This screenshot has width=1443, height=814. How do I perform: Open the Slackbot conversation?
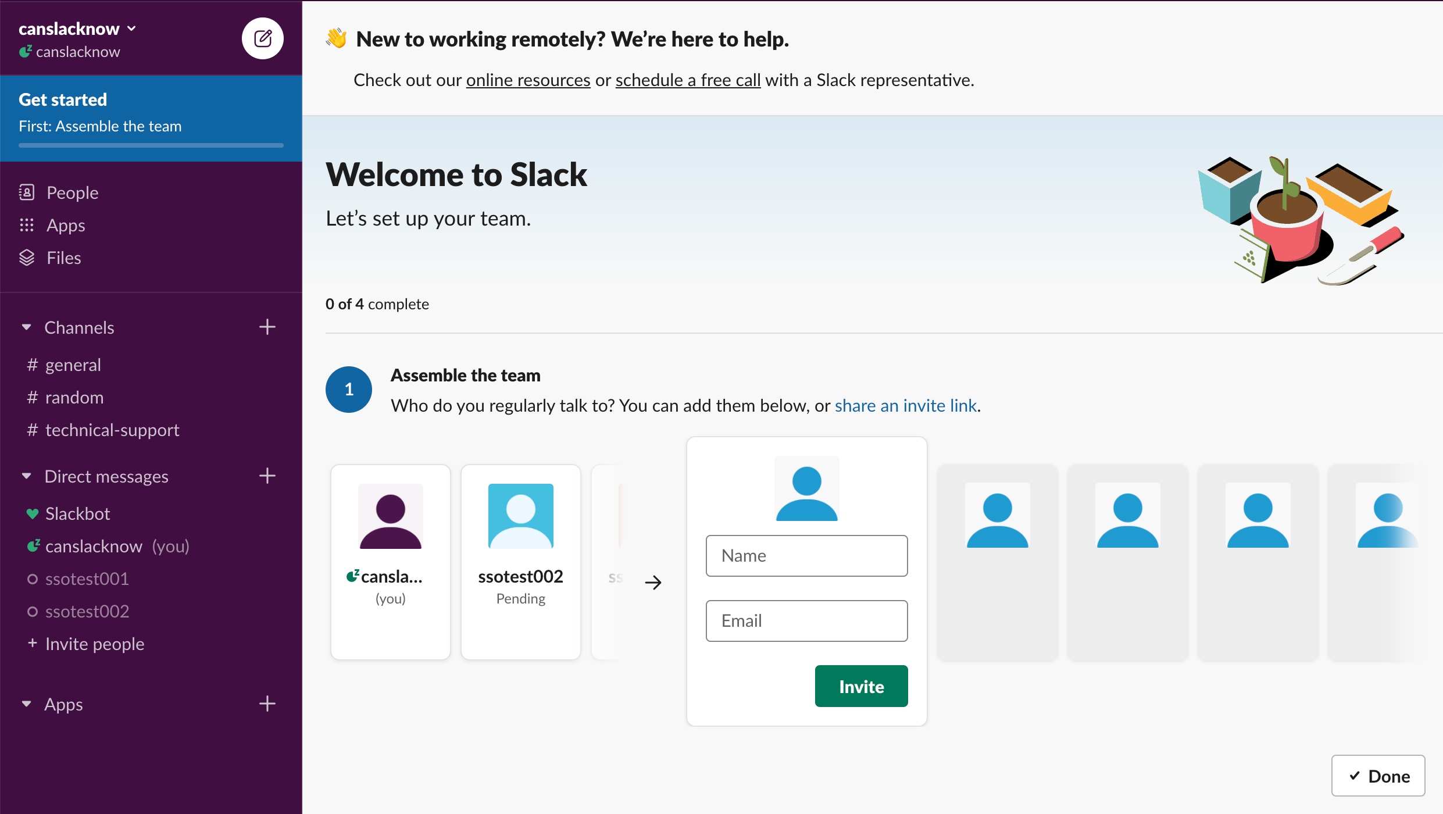tap(78, 513)
